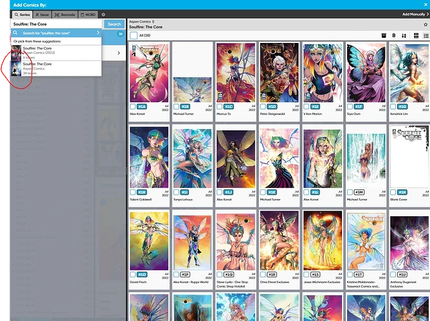The width and height of the screenshot is (430, 321).
Task: Open the #1T Kristina Maldonado cover thumbnail
Action: pos(366,241)
